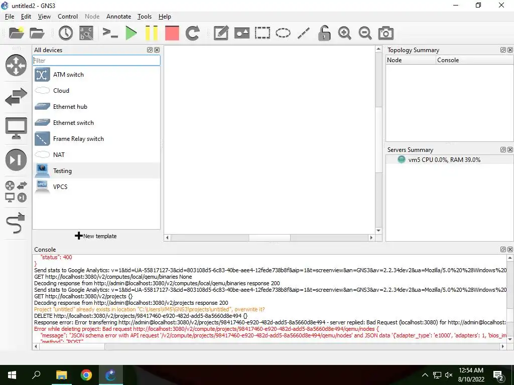Toggle the lock items padlock icon
The height and width of the screenshot is (385, 514).
(x=324, y=33)
